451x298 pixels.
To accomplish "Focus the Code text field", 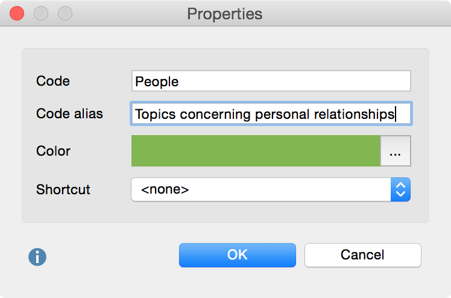I will coord(271,81).
